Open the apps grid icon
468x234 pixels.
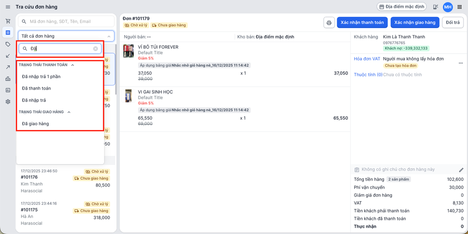click(459, 7)
